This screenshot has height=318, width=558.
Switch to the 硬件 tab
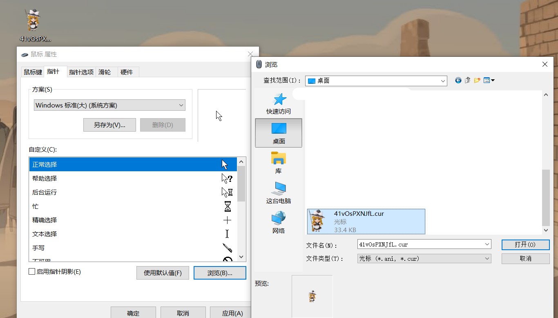[127, 72]
